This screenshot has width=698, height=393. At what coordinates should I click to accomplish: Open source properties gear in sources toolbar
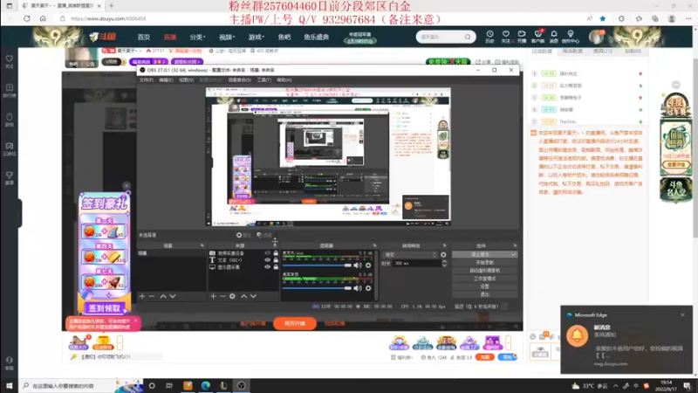(x=232, y=296)
